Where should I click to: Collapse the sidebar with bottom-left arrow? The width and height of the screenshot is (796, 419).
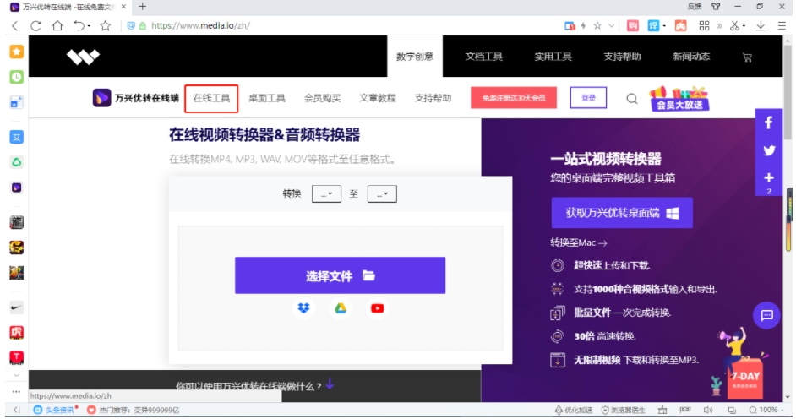click(x=17, y=410)
